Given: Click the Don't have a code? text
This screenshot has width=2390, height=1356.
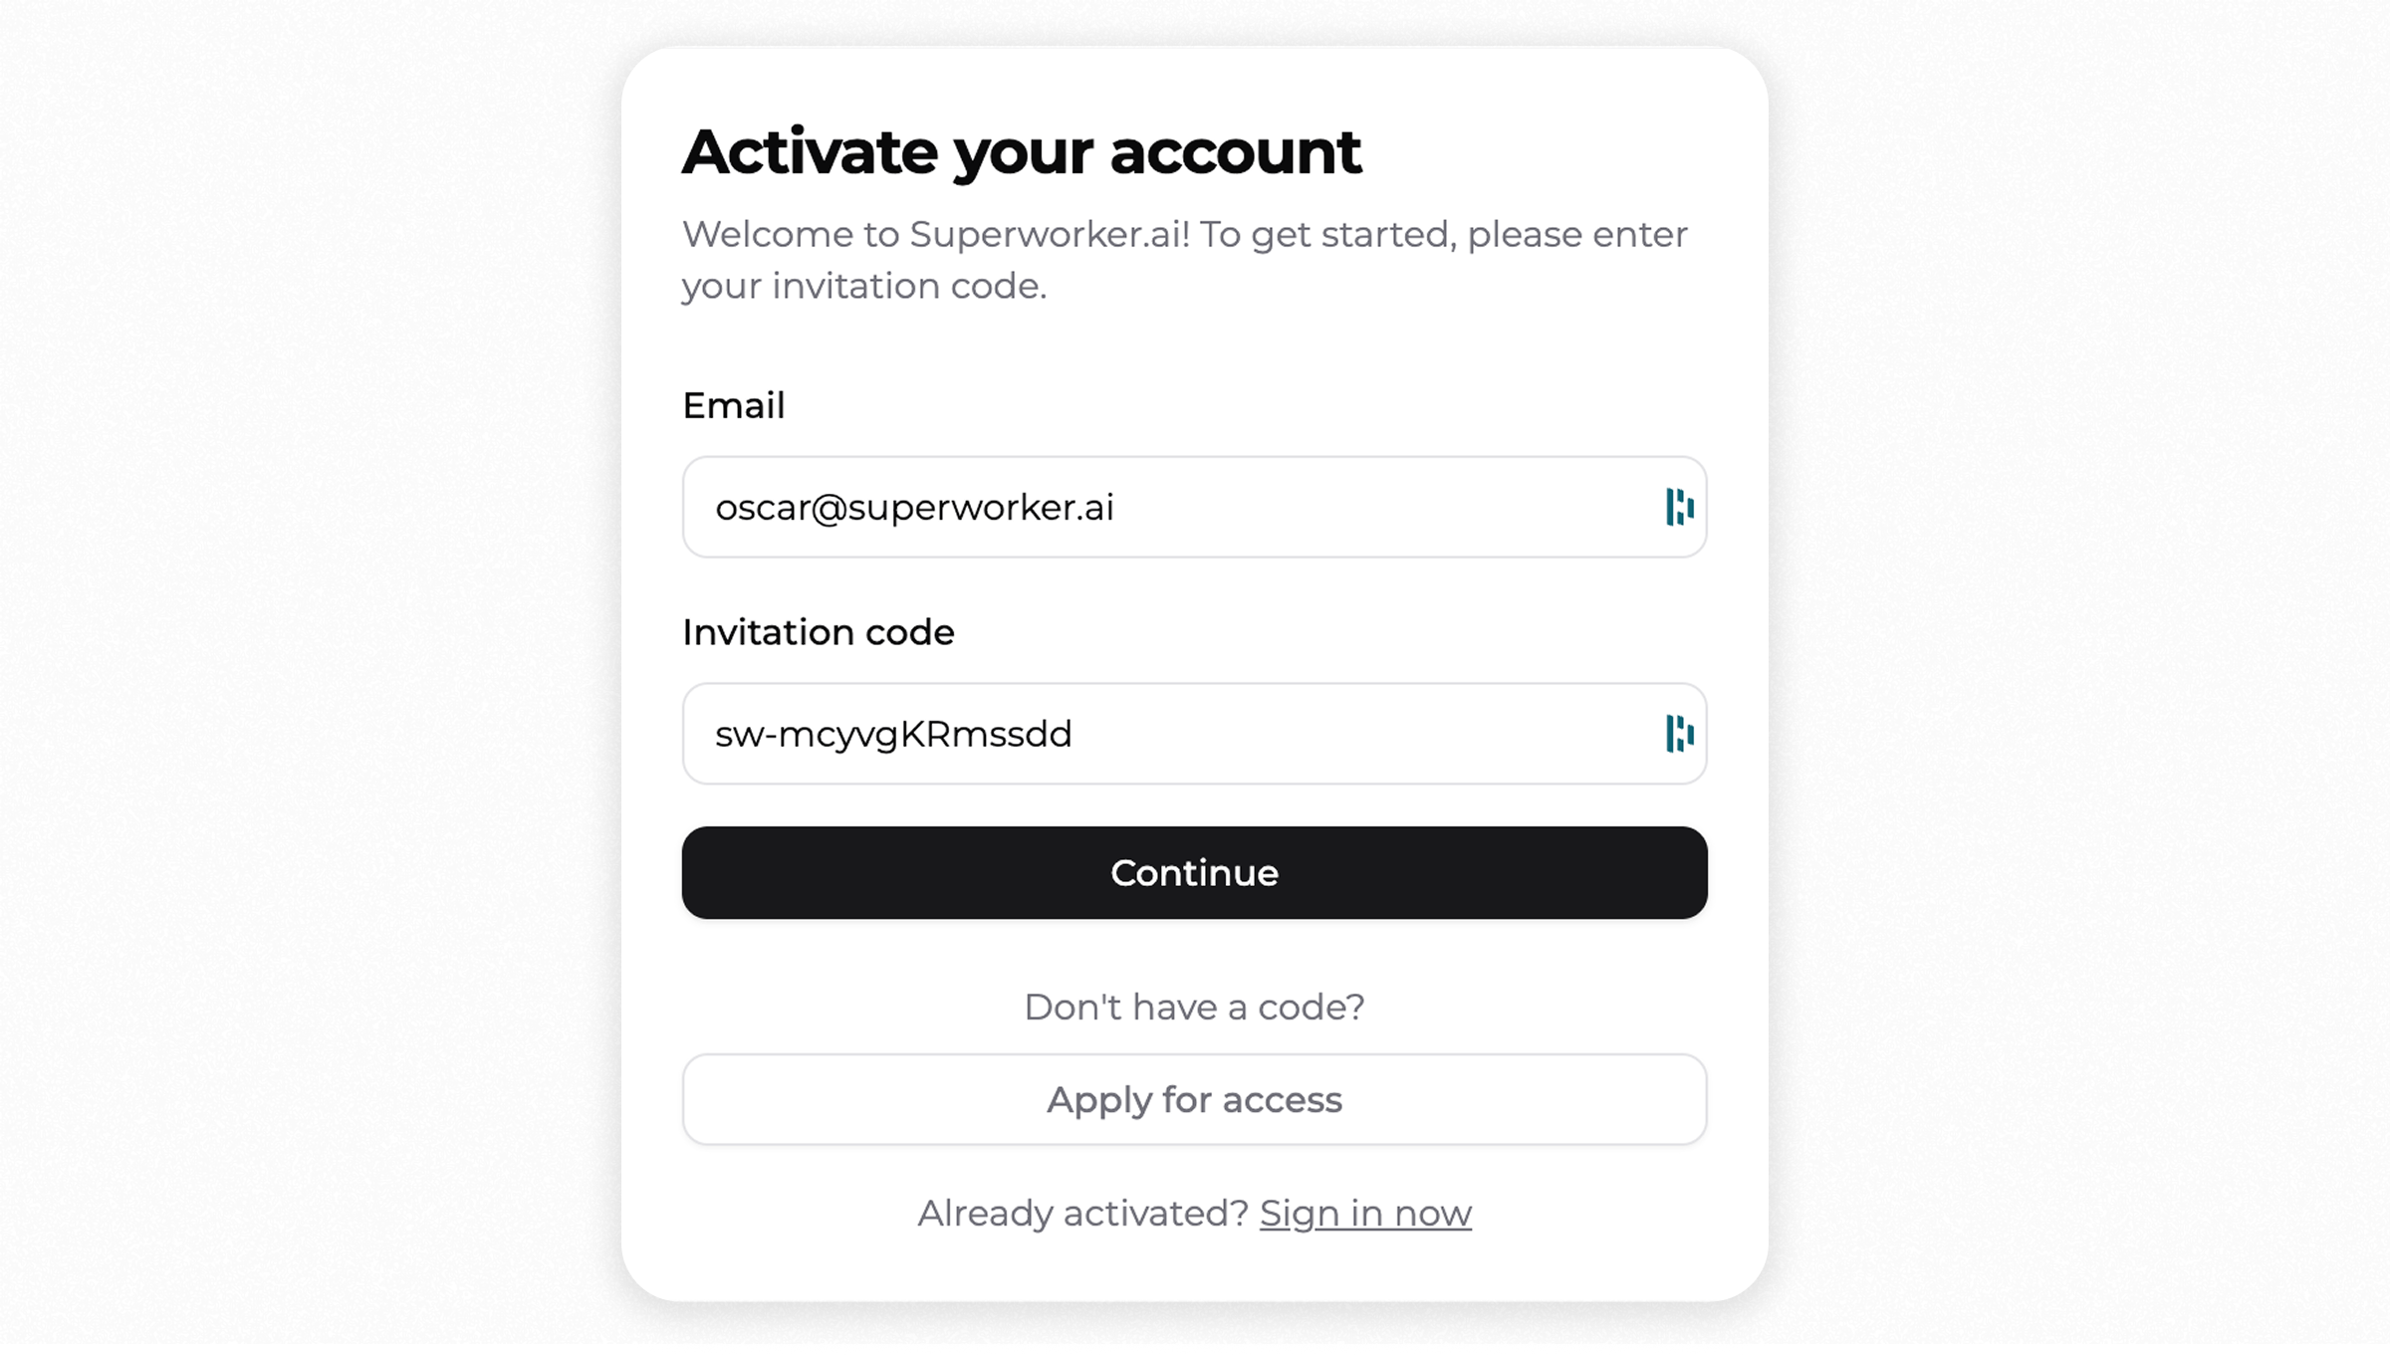Looking at the screenshot, I should (x=1194, y=1007).
